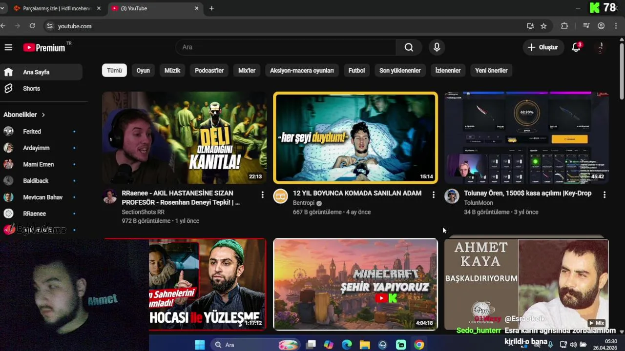This screenshot has width=625, height=351.
Task: Open the tab search dropdown arrow
Action: pos(2,8)
